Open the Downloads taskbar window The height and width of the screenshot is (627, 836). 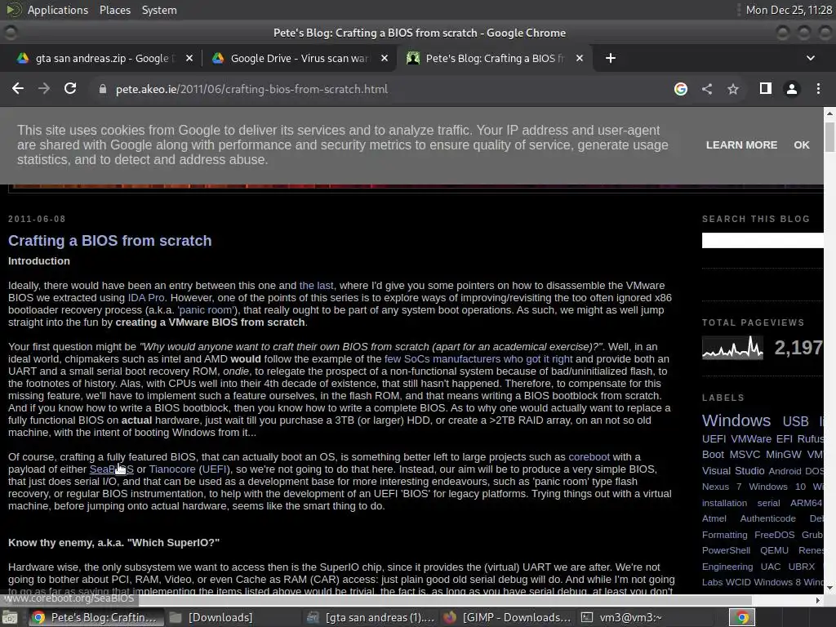(x=211, y=617)
